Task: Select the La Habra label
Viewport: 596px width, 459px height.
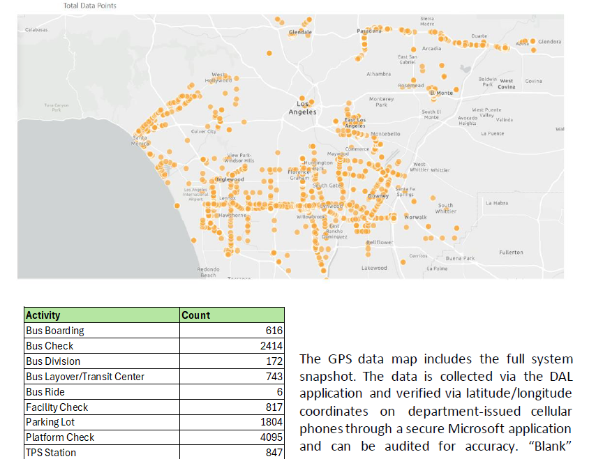Action: 497,203
